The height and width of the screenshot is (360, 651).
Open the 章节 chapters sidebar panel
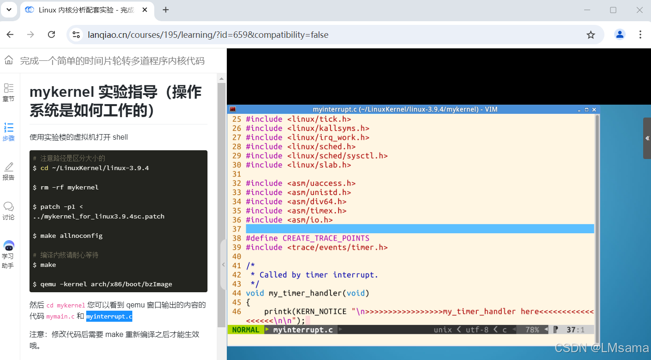tap(8, 92)
